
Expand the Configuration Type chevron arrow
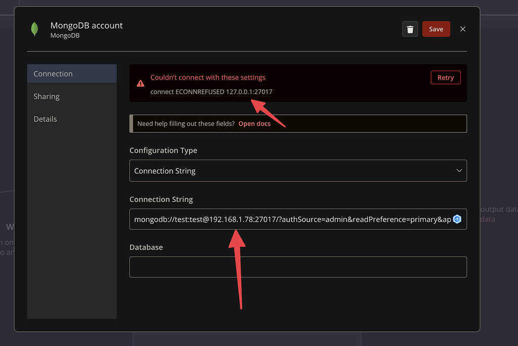(459, 171)
